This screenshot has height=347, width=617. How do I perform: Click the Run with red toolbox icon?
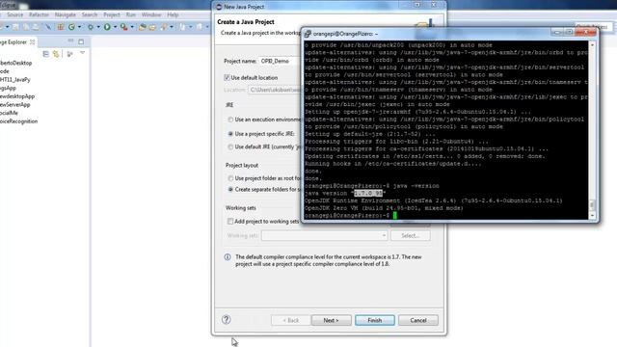point(124,27)
